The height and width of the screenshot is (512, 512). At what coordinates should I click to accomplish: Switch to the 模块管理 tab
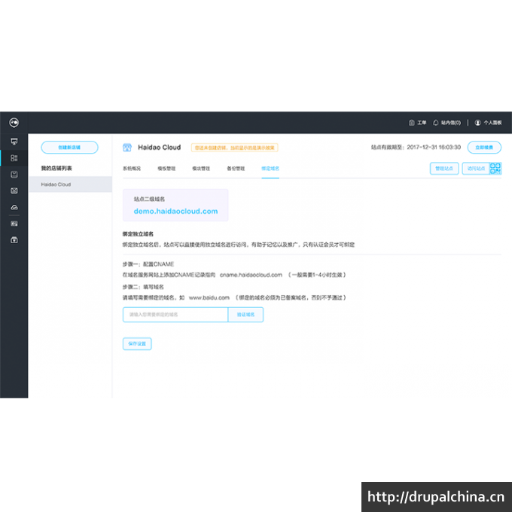tap(201, 169)
